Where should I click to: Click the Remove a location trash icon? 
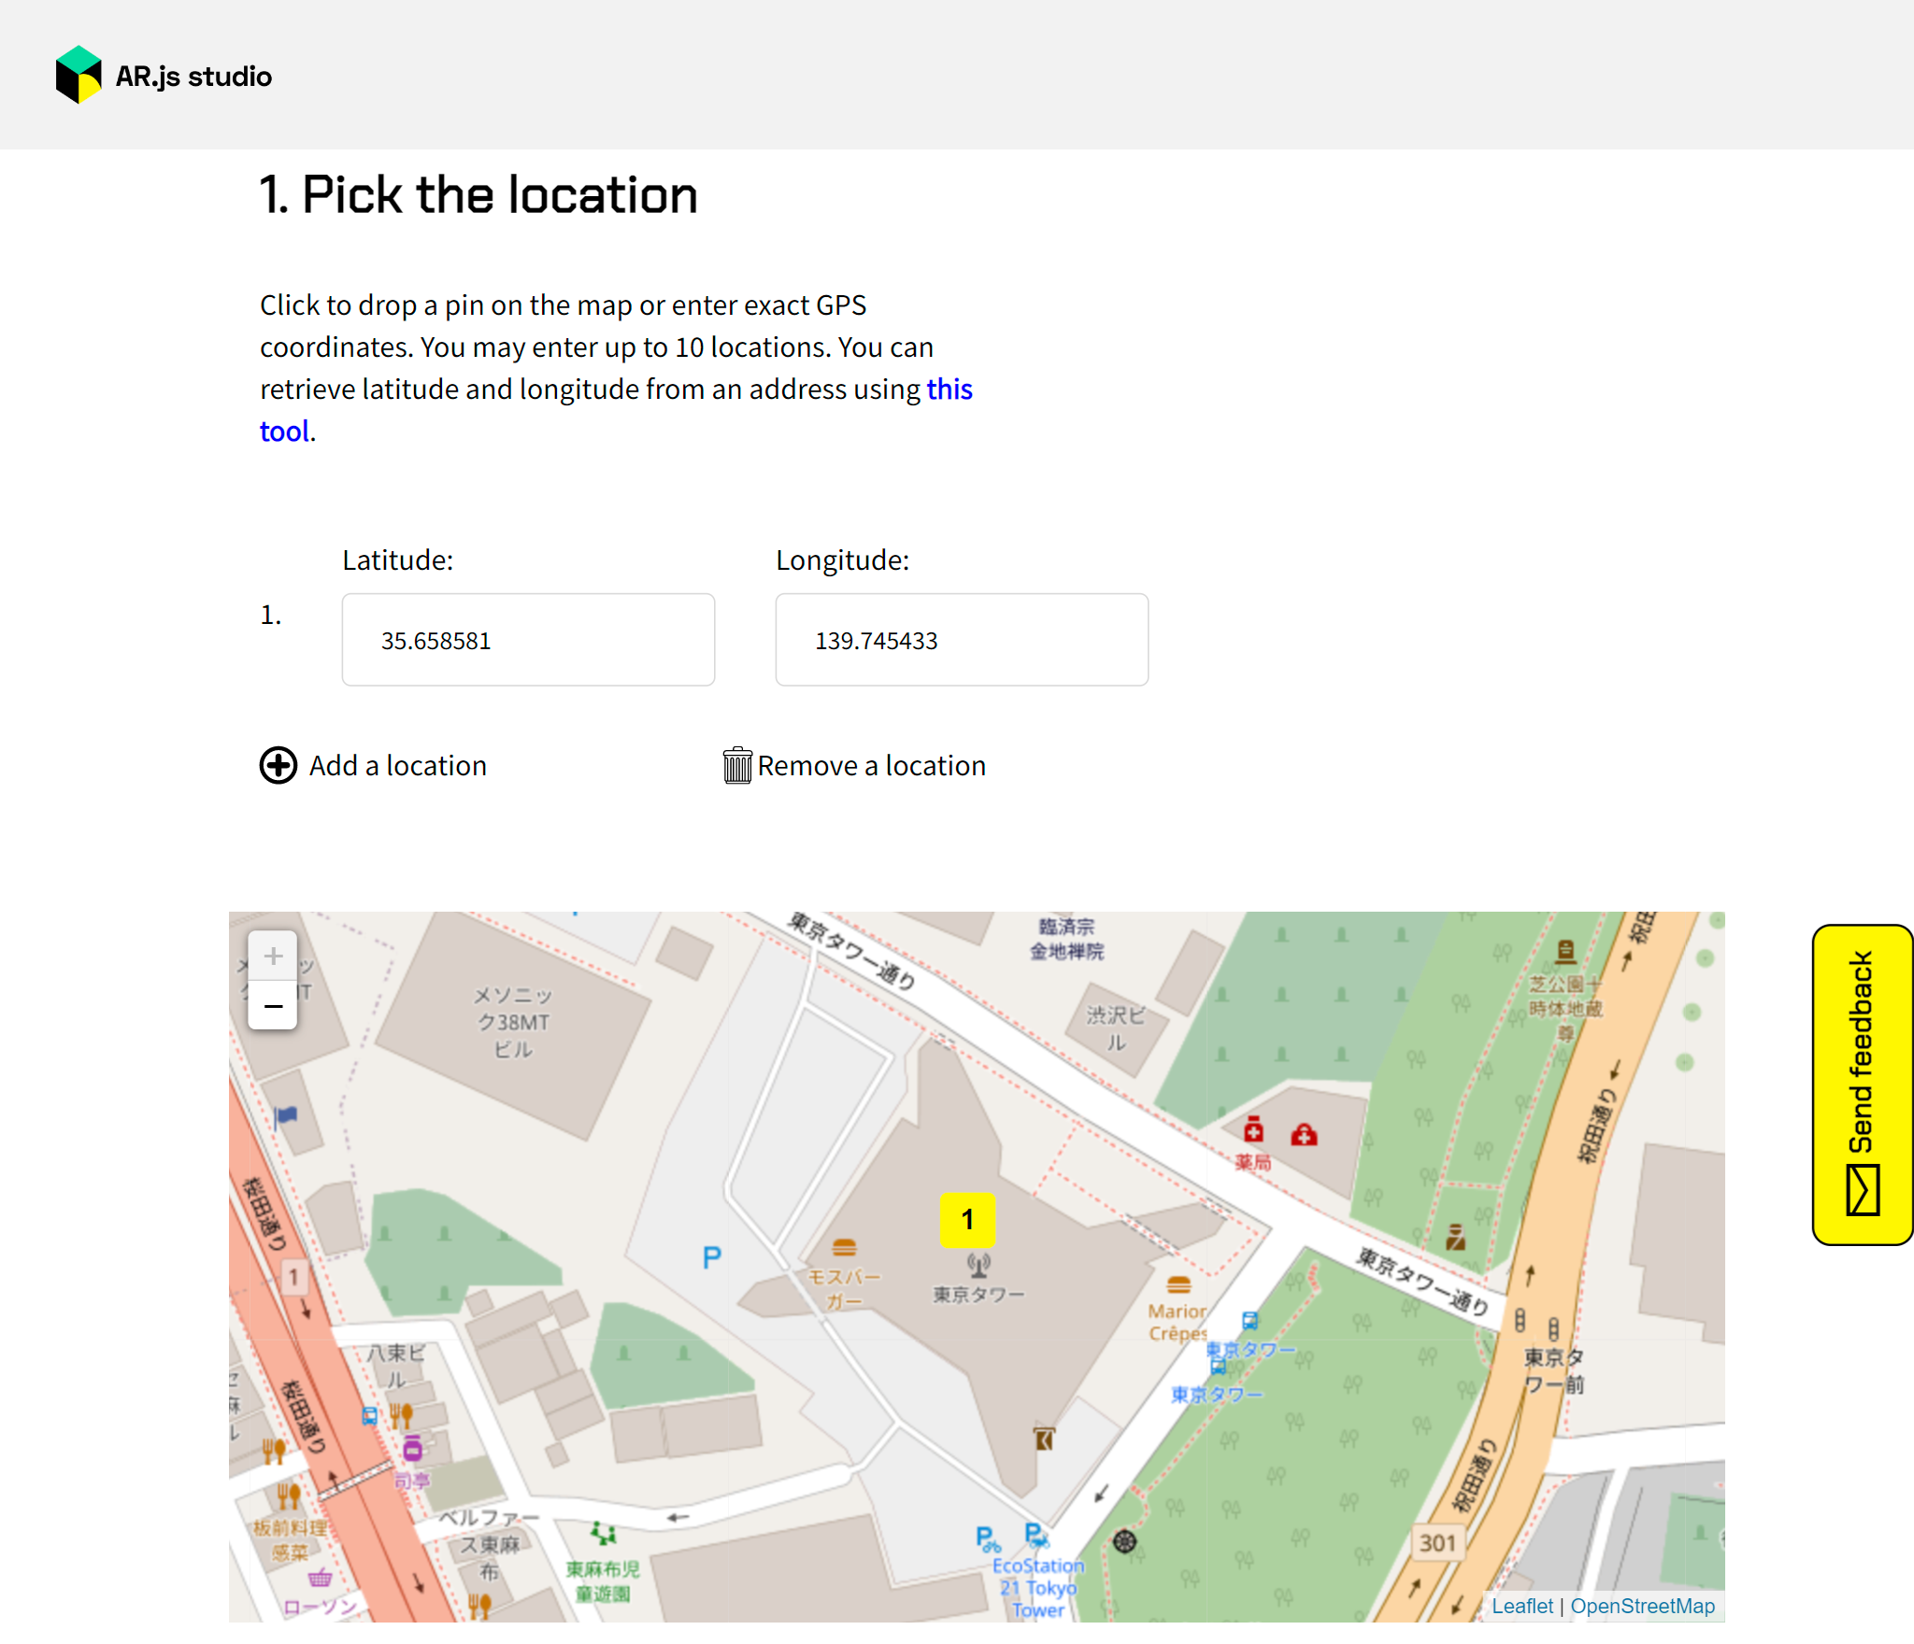pos(736,764)
